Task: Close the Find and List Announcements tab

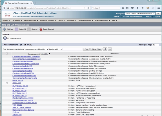Action: pos(31,3)
